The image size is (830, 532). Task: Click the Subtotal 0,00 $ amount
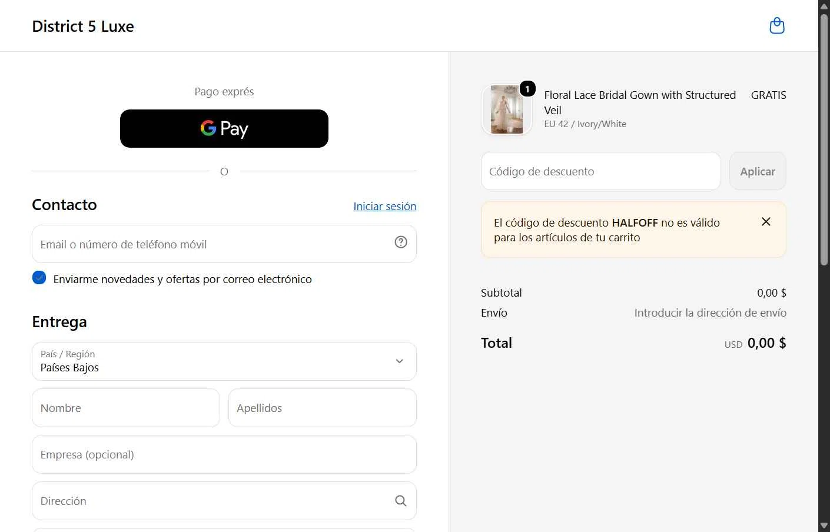point(772,292)
